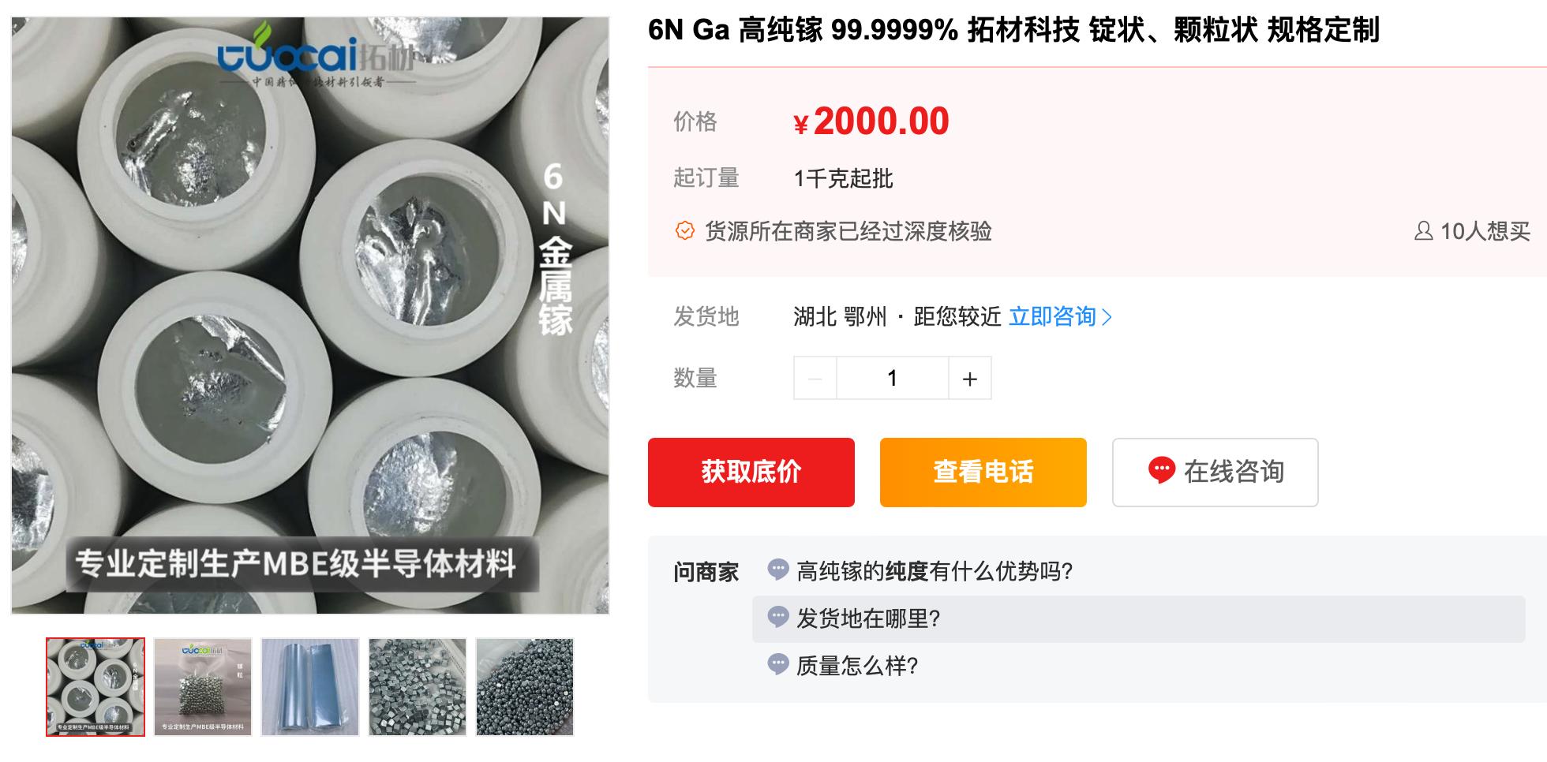Click the chat bubble icon on 在线咨询
This screenshot has height=762, width=1547.
coord(1162,470)
